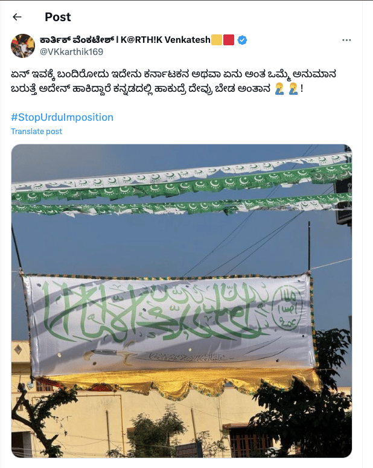373x468 pixels.
Task: Click the Translate post link
Action: coord(36,131)
